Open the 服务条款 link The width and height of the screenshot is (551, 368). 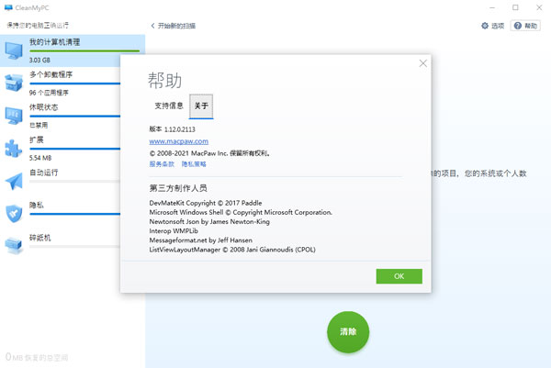162,164
